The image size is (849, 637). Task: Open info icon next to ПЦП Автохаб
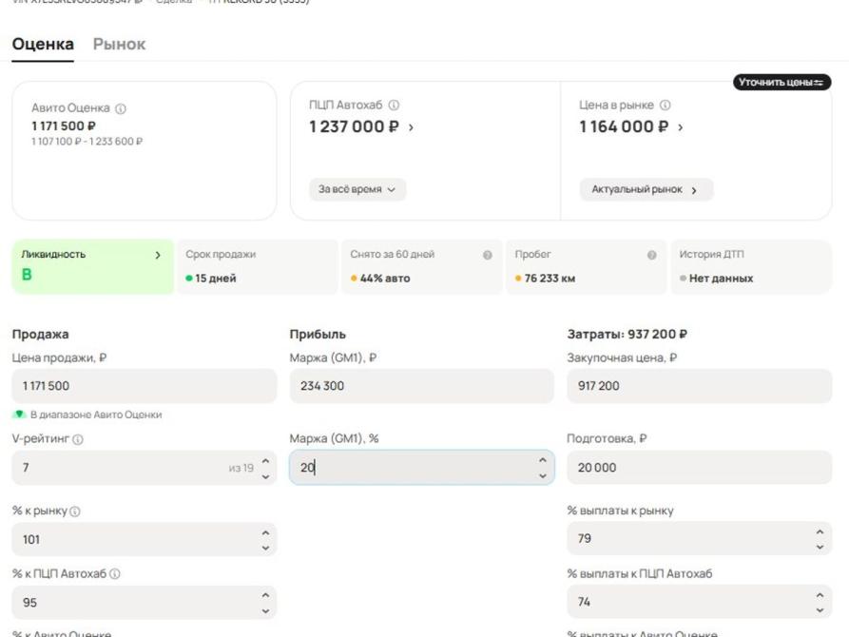395,106
